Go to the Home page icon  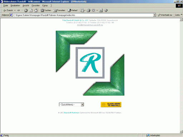(x=36, y=10)
